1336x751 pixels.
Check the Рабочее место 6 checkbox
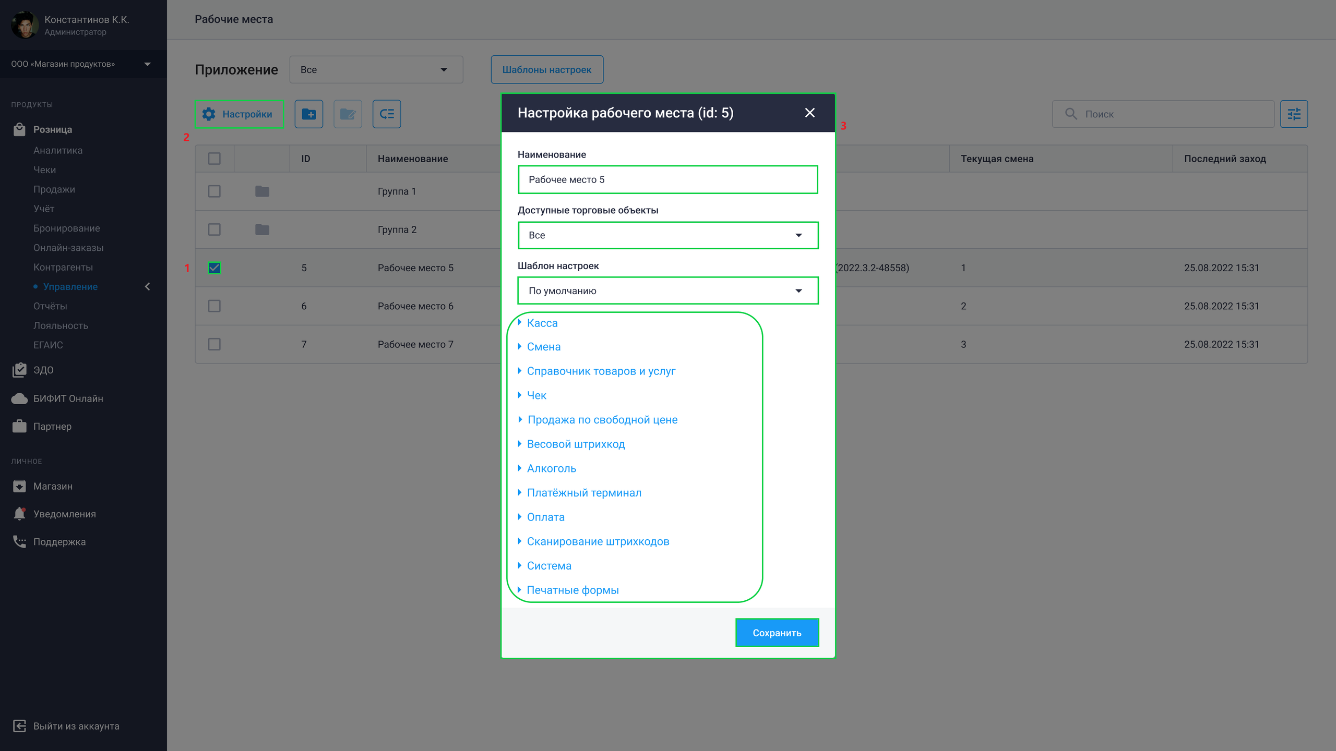click(x=214, y=306)
